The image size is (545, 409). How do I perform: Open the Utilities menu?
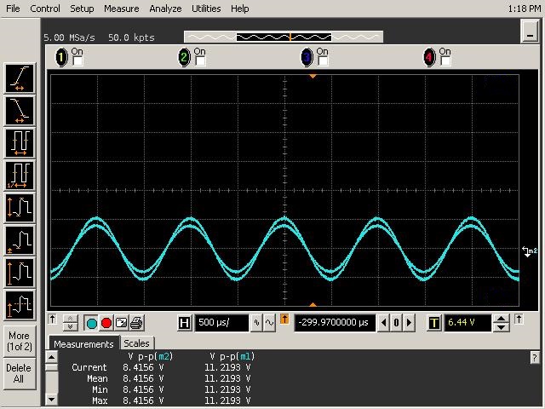[206, 9]
